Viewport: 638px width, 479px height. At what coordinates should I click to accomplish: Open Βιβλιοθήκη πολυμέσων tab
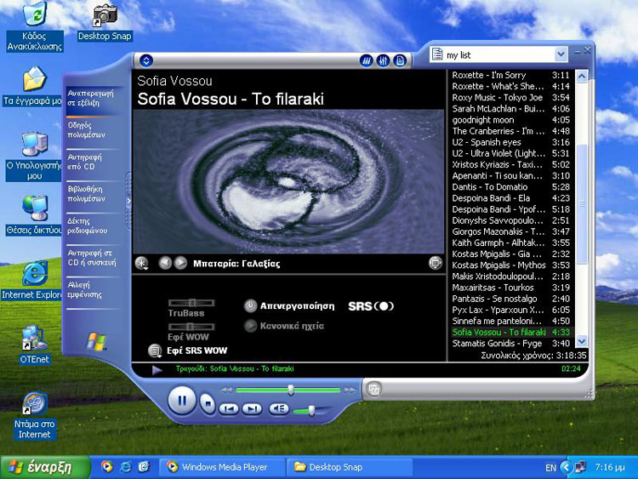click(x=92, y=194)
